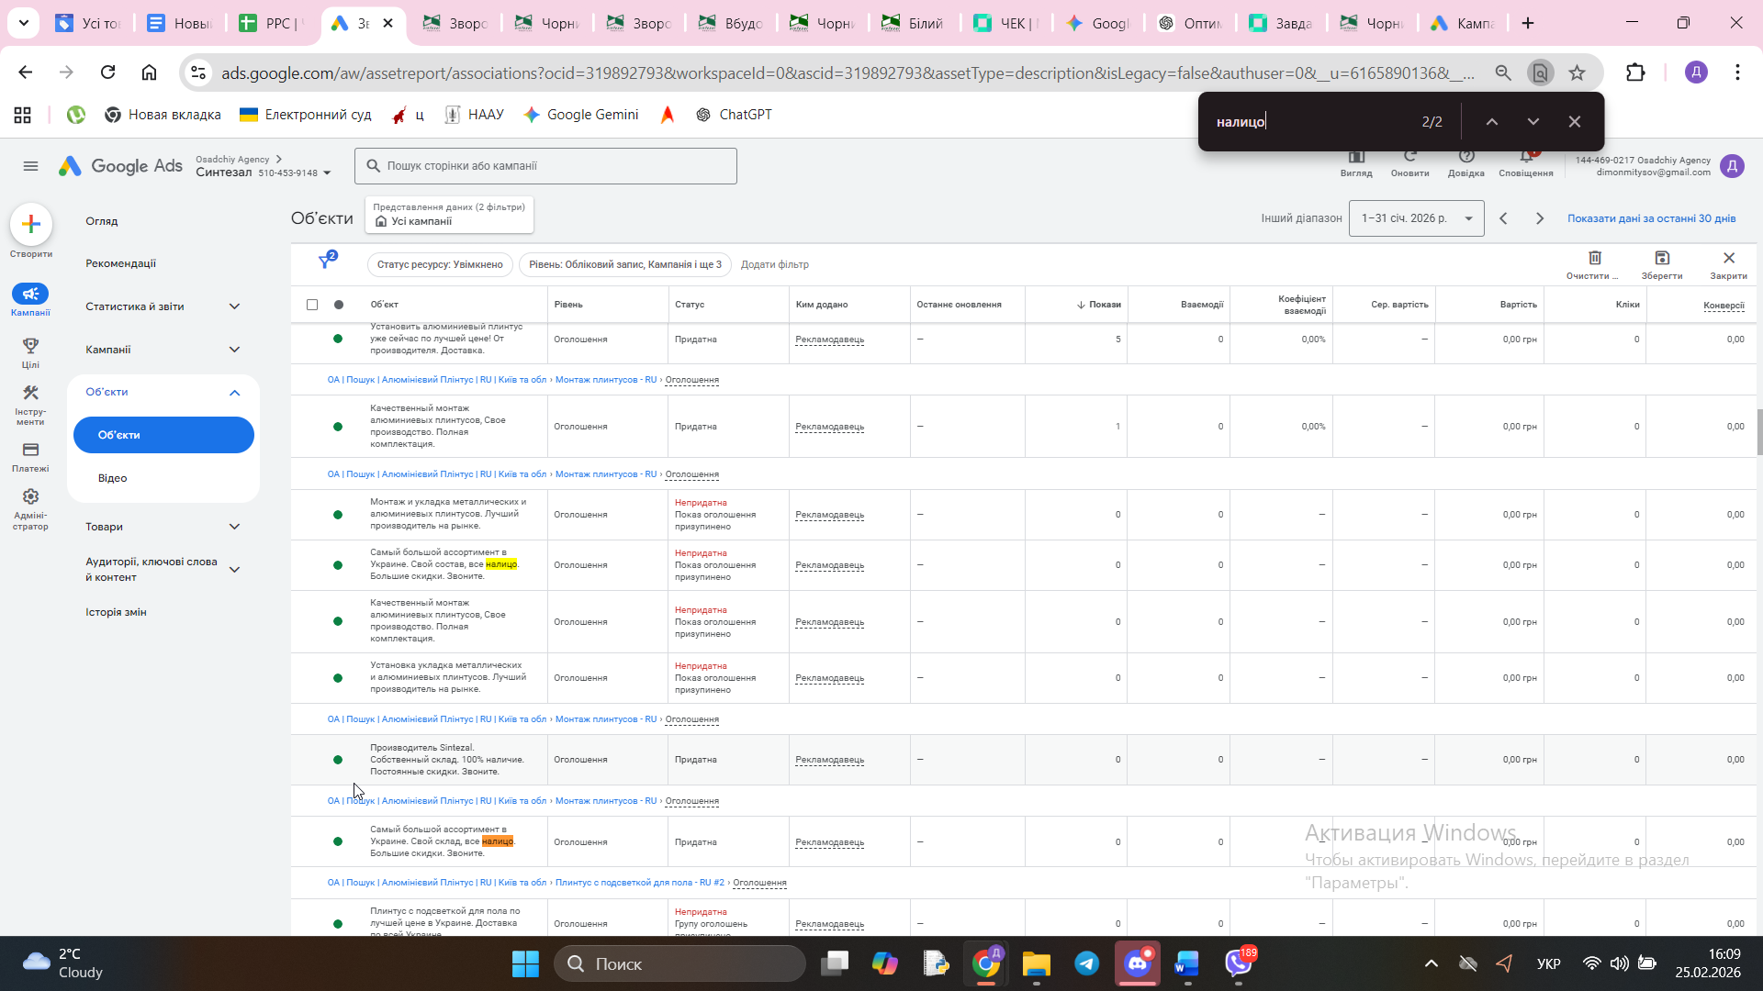The width and height of the screenshot is (1763, 991).
Task: Open Інструменти wrench icon in sidebar
Action: point(30,394)
